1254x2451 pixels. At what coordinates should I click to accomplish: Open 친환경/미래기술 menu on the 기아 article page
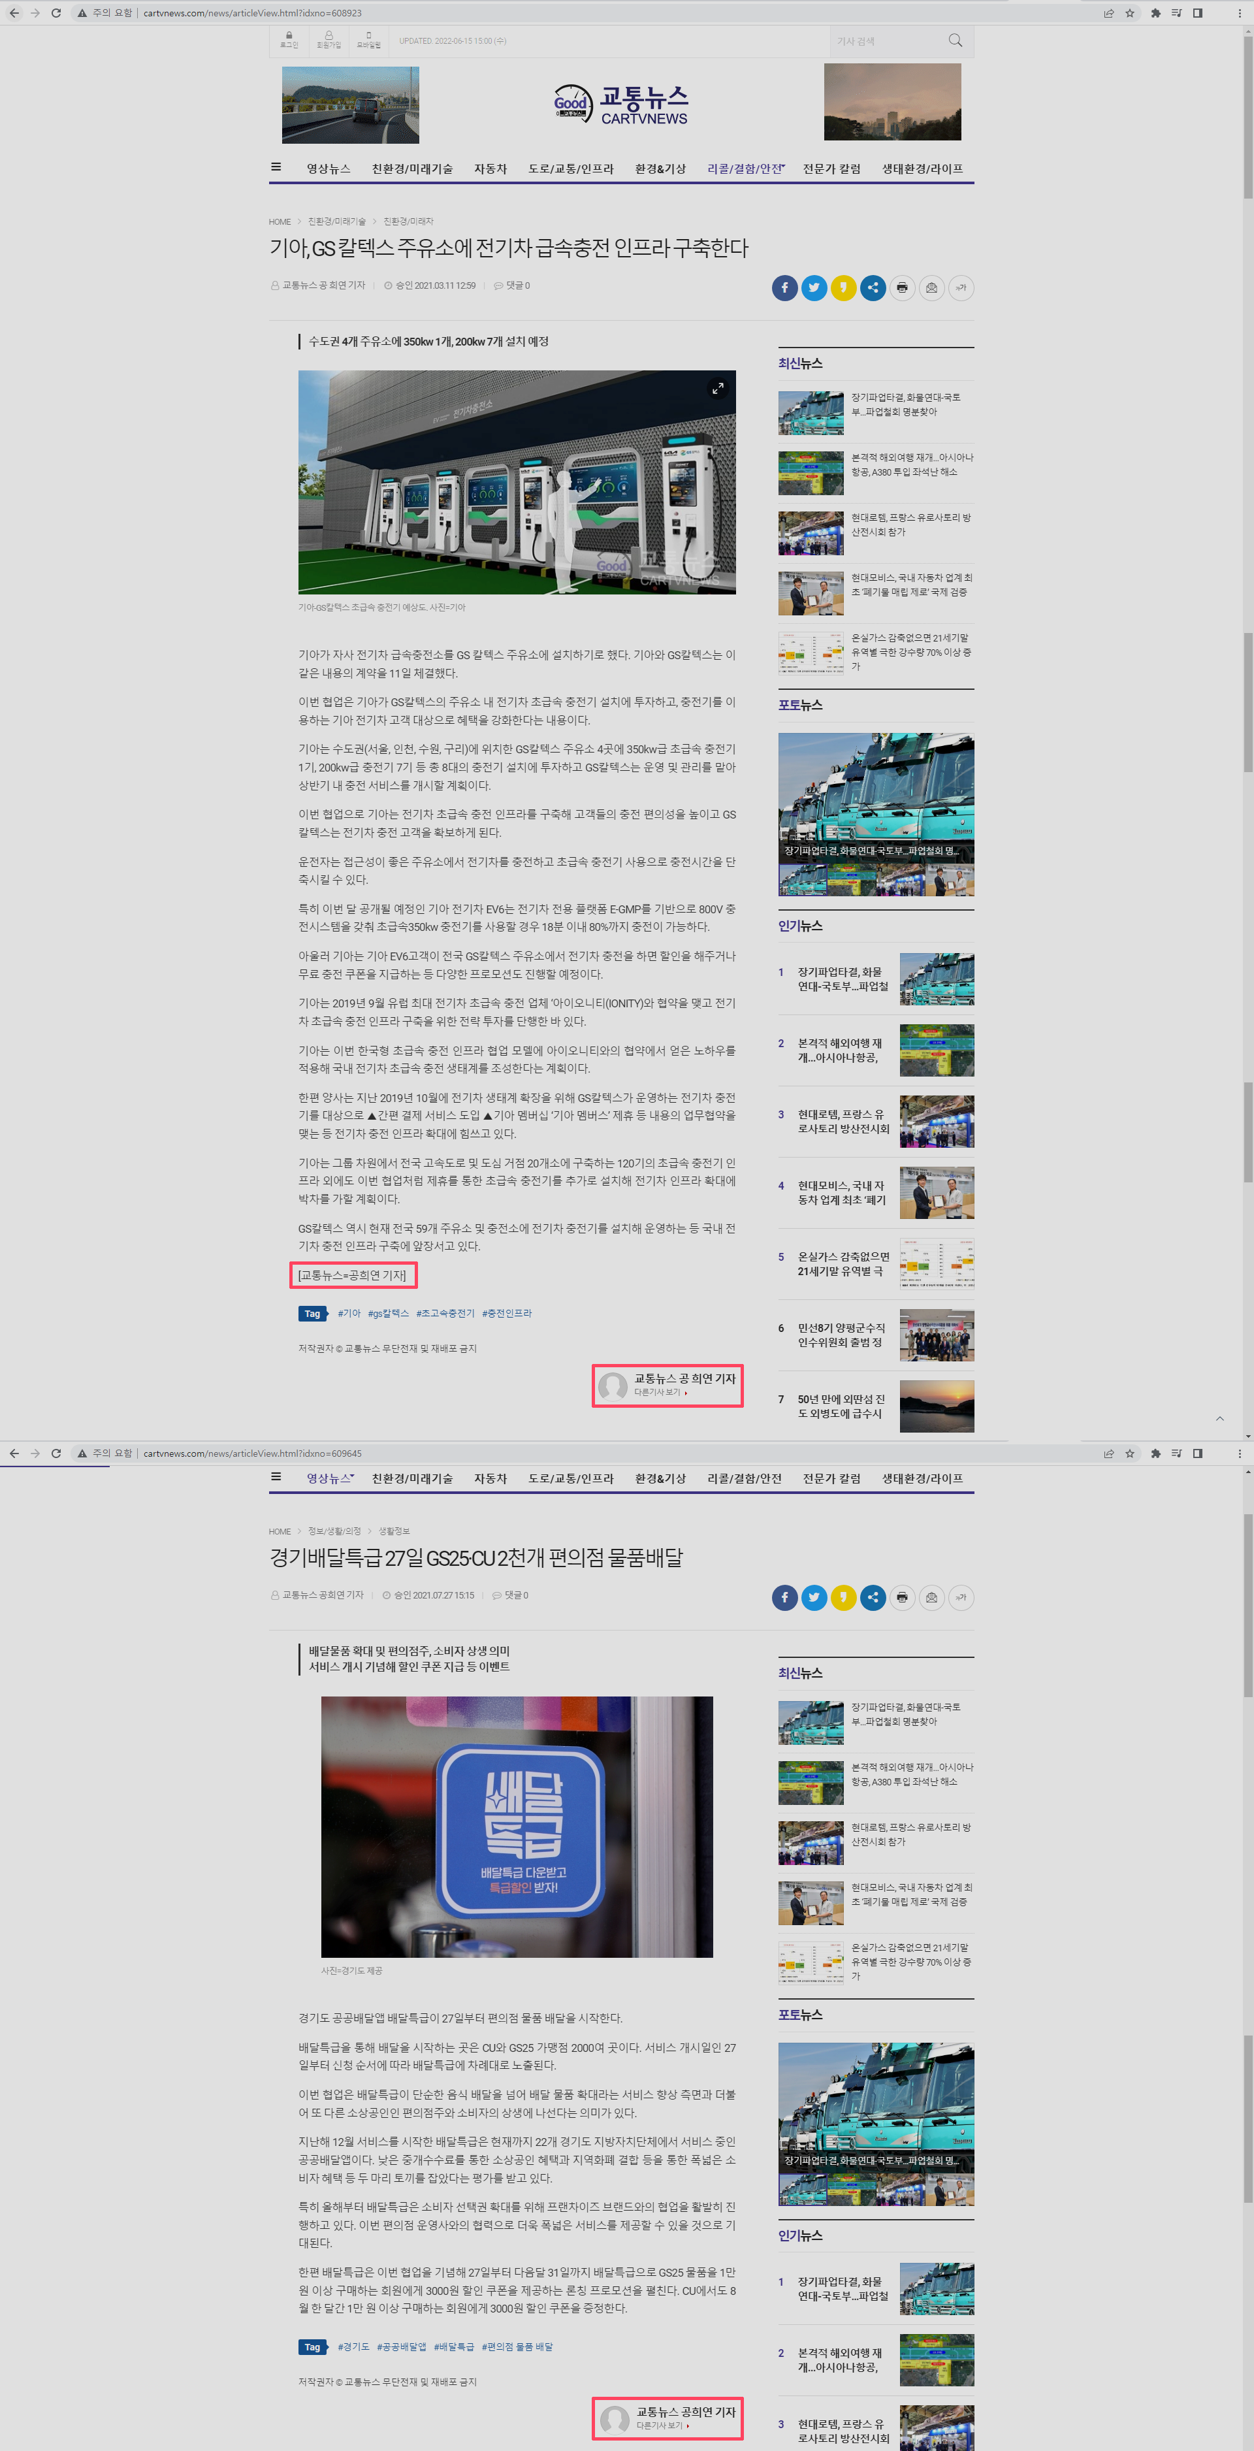click(x=412, y=169)
